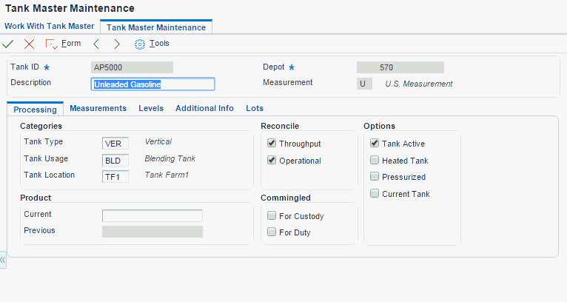Click the 'U.S. Measurement' description text
Image resolution: width=567 pixels, height=302 pixels.
point(419,84)
